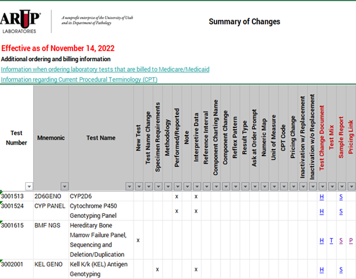Open the Pricing Change filter dropdown
Screen dimensions: 356x279
coord(294,187)
